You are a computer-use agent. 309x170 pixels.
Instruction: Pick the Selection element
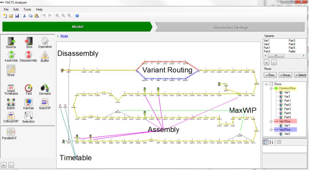(28, 117)
